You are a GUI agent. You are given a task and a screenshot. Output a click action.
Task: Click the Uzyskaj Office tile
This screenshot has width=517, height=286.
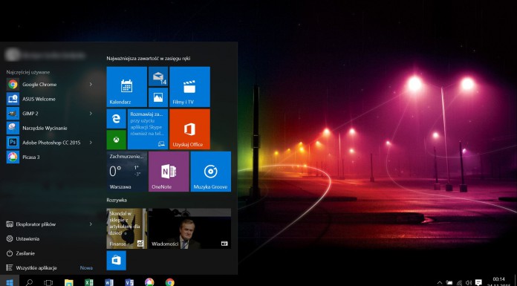(x=189, y=129)
